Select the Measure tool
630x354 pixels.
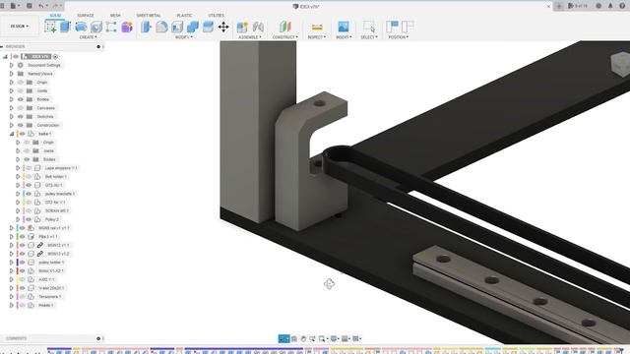click(x=317, y=27)
